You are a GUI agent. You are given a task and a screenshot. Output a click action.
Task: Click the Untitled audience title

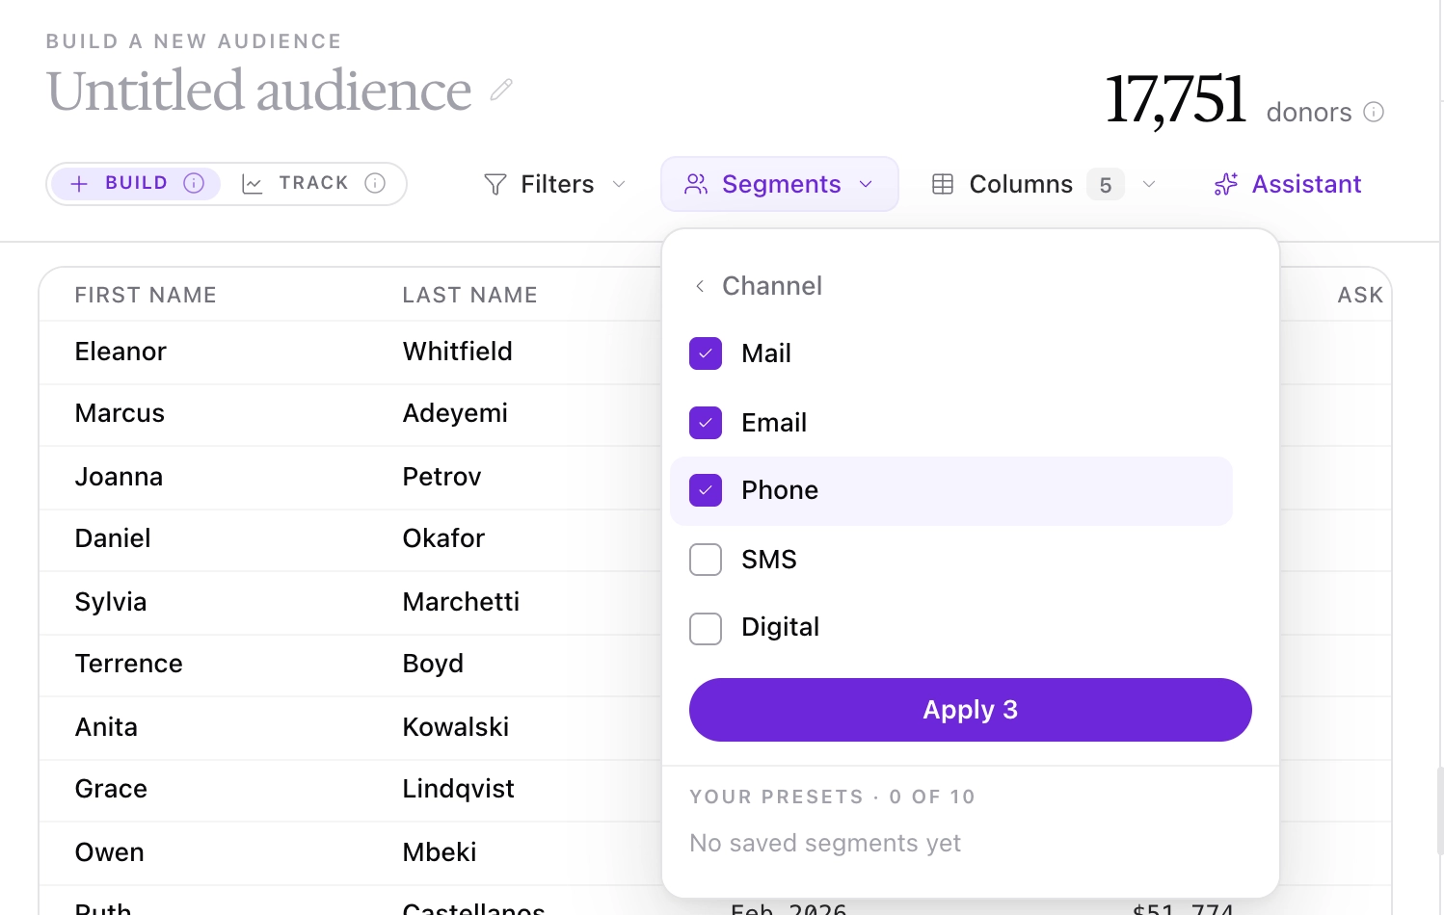tap(258, 91)
